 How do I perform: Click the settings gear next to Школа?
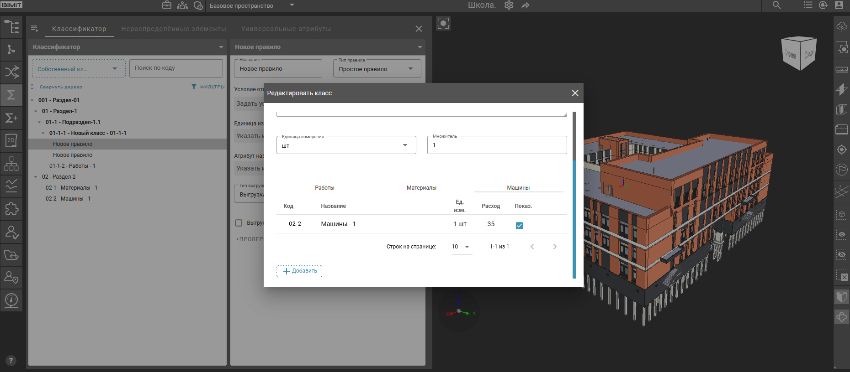point(509,5)
